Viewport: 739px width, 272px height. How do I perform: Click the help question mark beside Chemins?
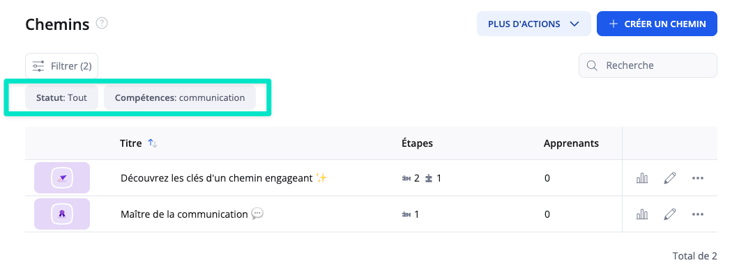[102, 23]
